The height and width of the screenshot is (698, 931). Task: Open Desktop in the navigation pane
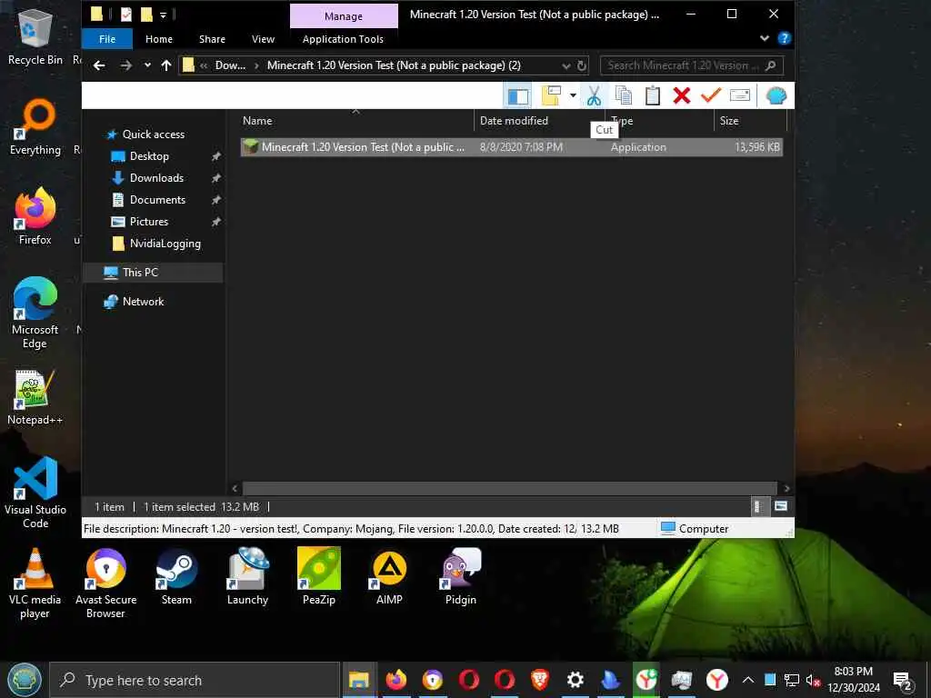tap(149, 156)
